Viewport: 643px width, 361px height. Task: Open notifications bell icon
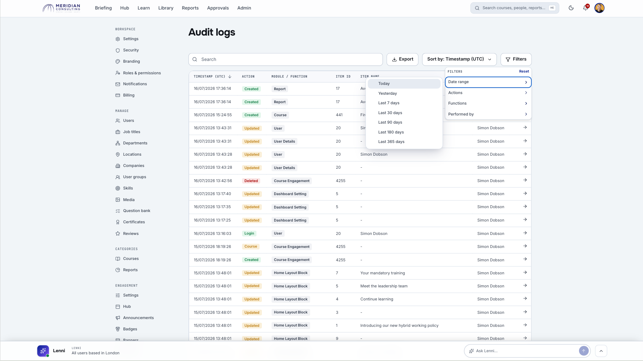585,8
